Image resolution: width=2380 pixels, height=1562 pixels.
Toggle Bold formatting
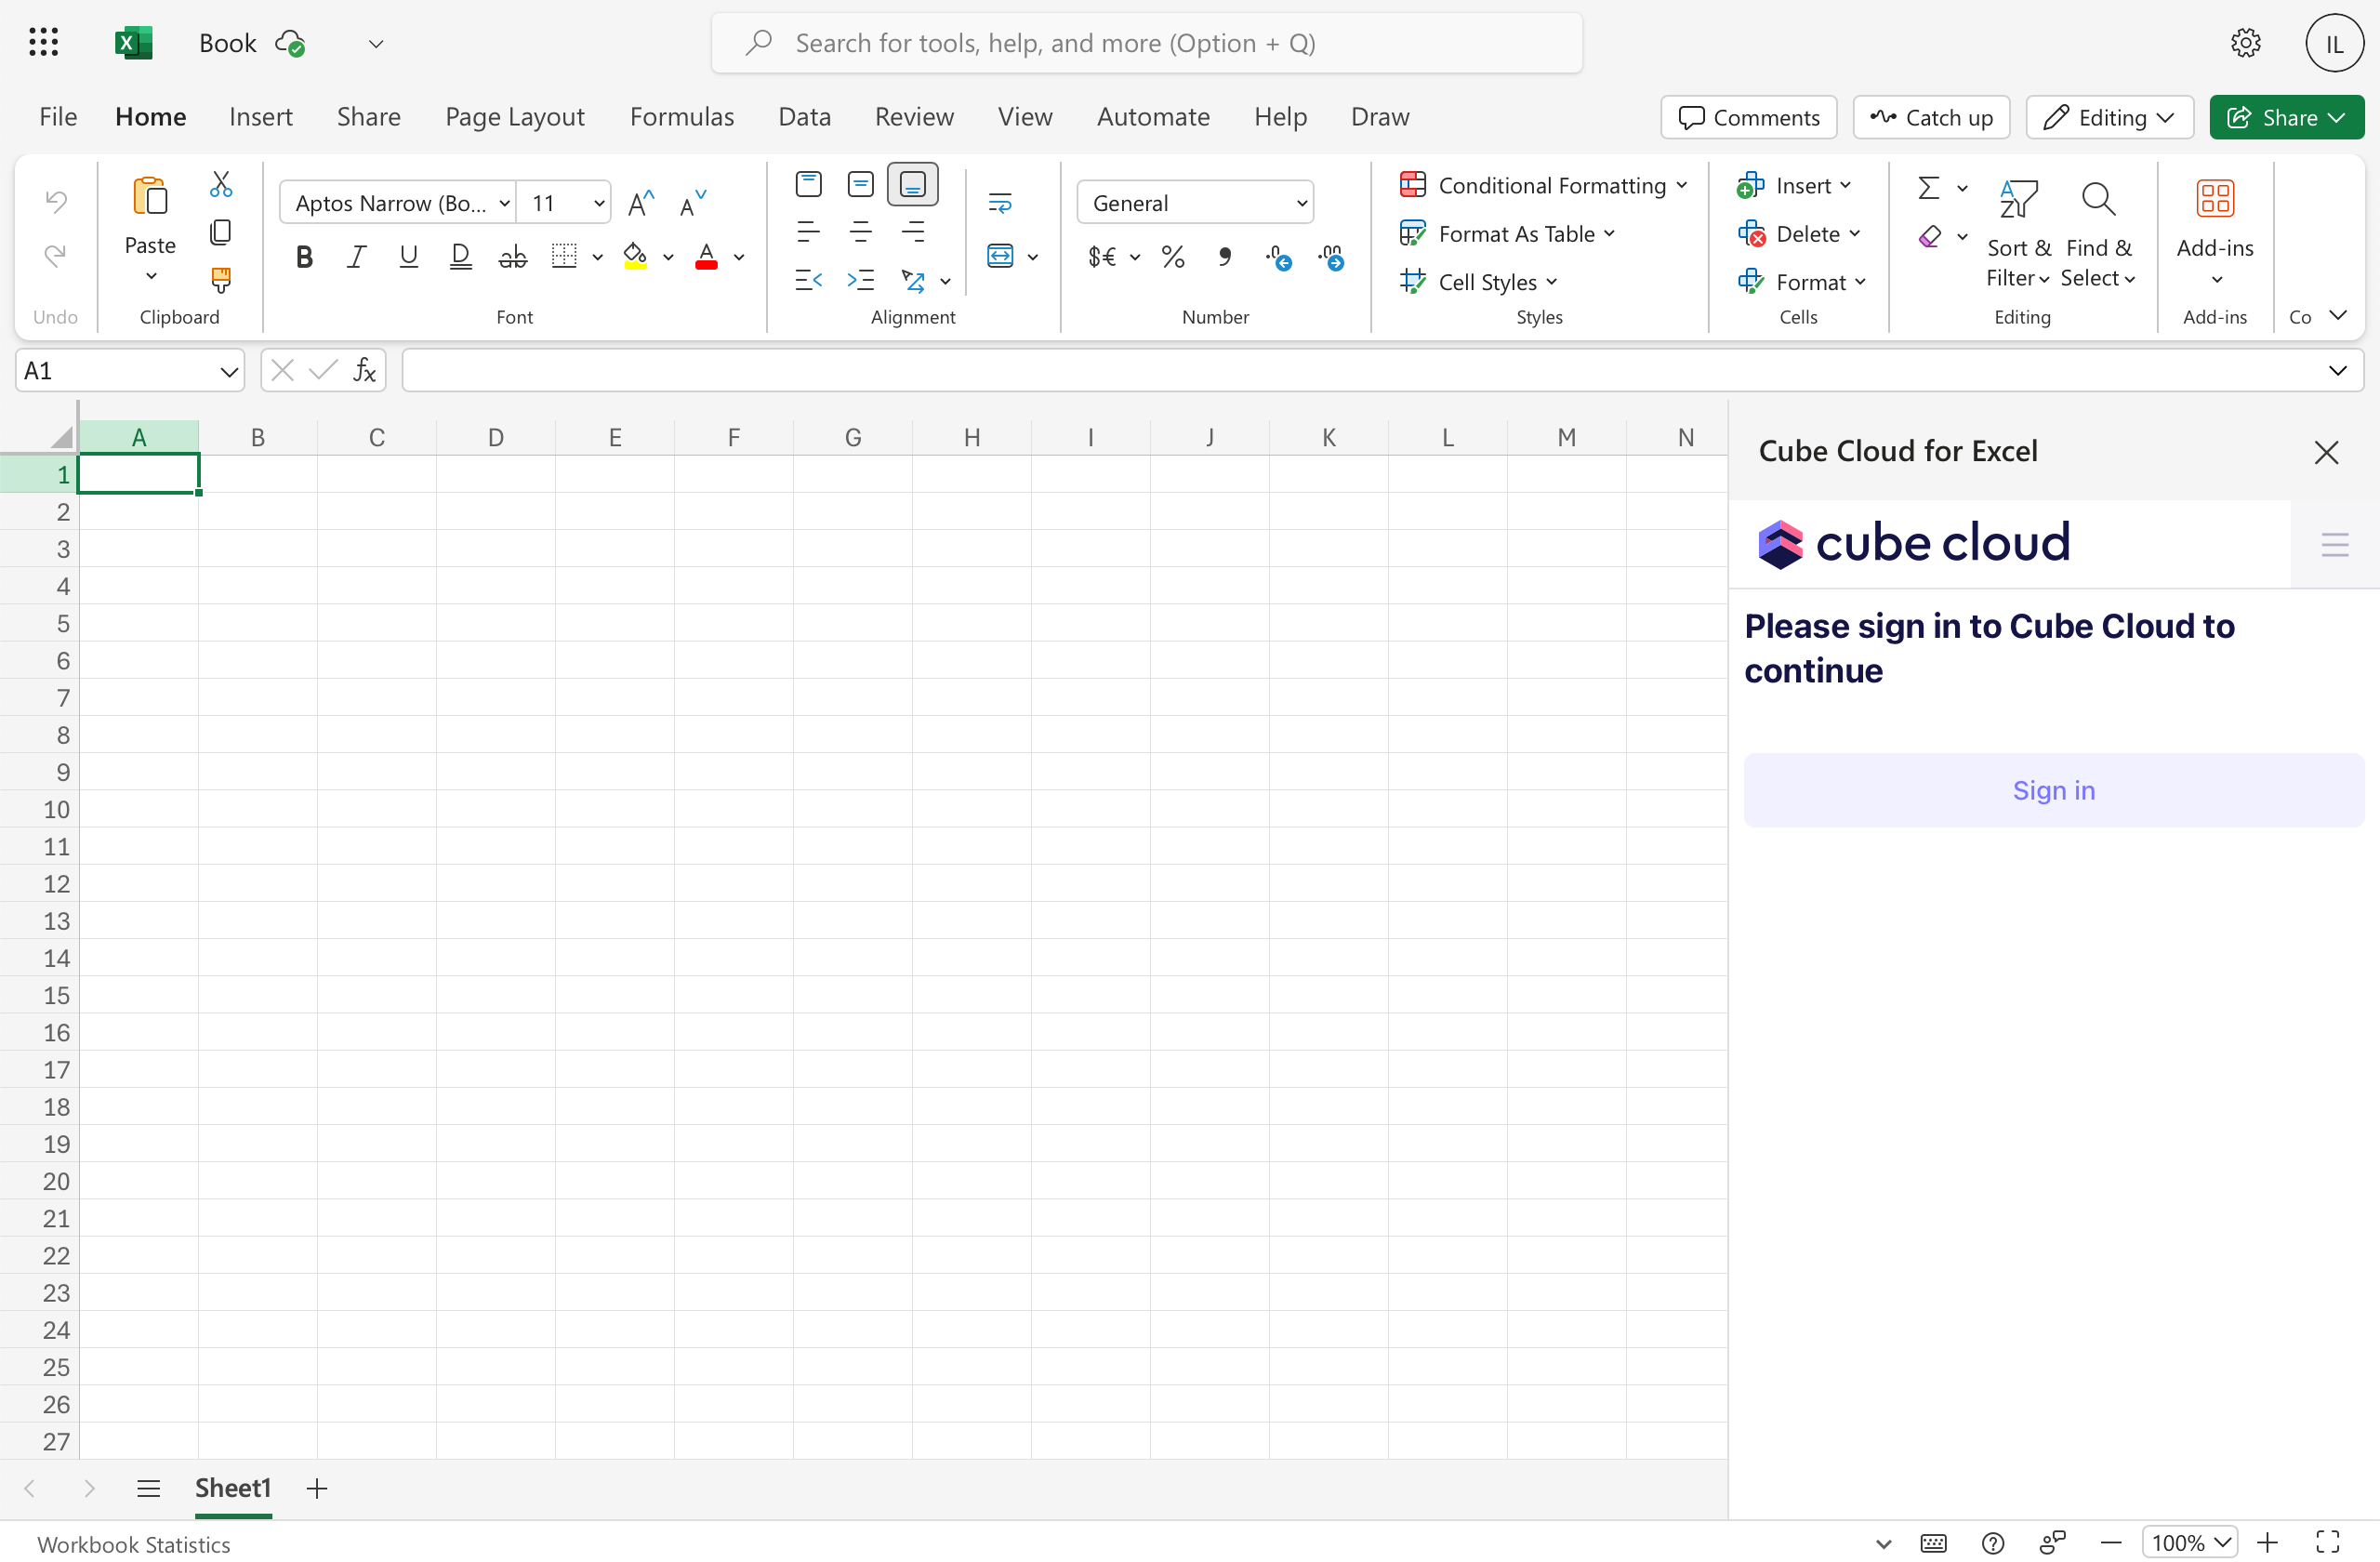click(x=304, y=257)
